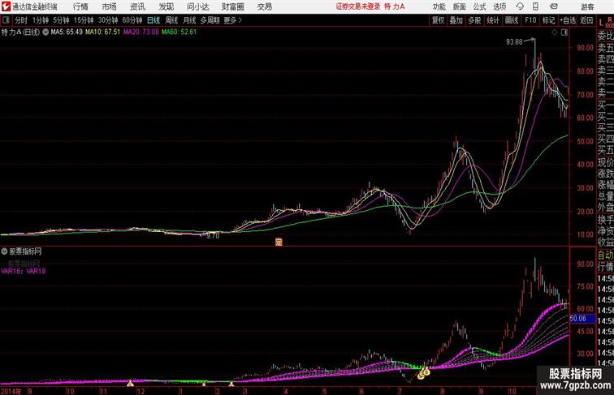Switch to the 15分钟 period tab

84,20
